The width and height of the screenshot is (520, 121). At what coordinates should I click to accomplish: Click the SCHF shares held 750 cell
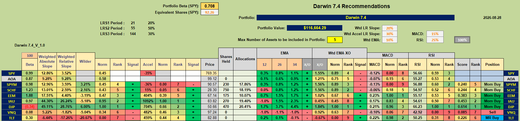(226, 90)
